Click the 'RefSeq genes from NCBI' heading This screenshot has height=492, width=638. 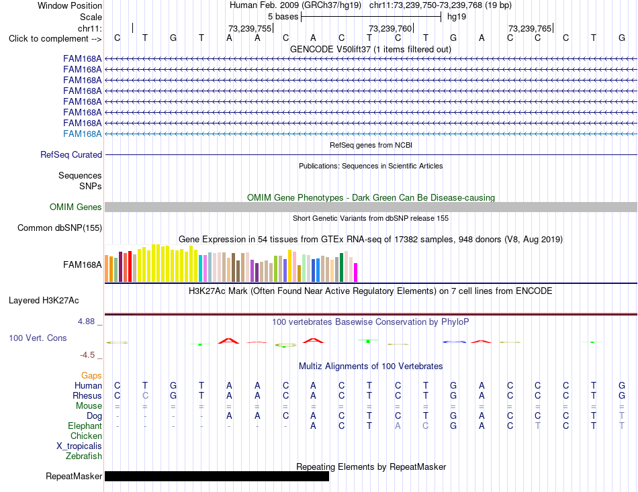point(371,145)
